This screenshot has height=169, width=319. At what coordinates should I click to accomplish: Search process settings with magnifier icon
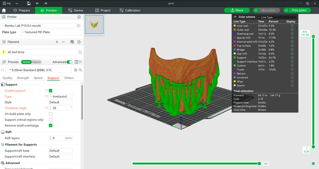coord(81,70)
